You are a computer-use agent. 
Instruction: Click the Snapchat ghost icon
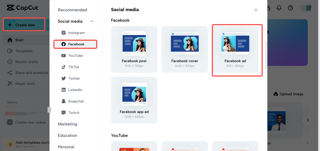pos(63,101)
